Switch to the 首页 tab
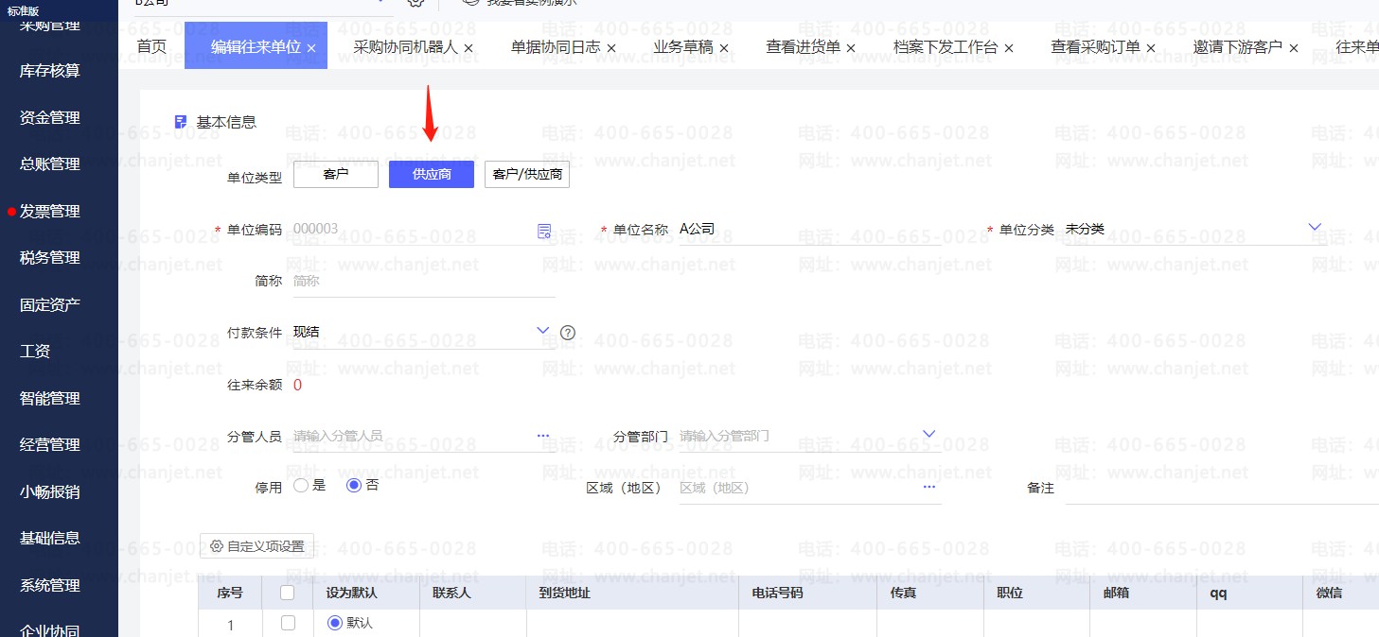Viewport: 1379px width, 637px height. tap(151, 46)
